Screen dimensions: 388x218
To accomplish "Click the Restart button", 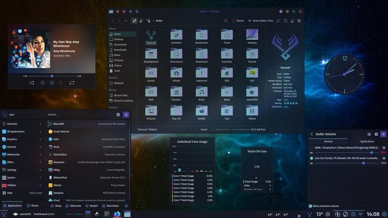I will pos(92,205).
